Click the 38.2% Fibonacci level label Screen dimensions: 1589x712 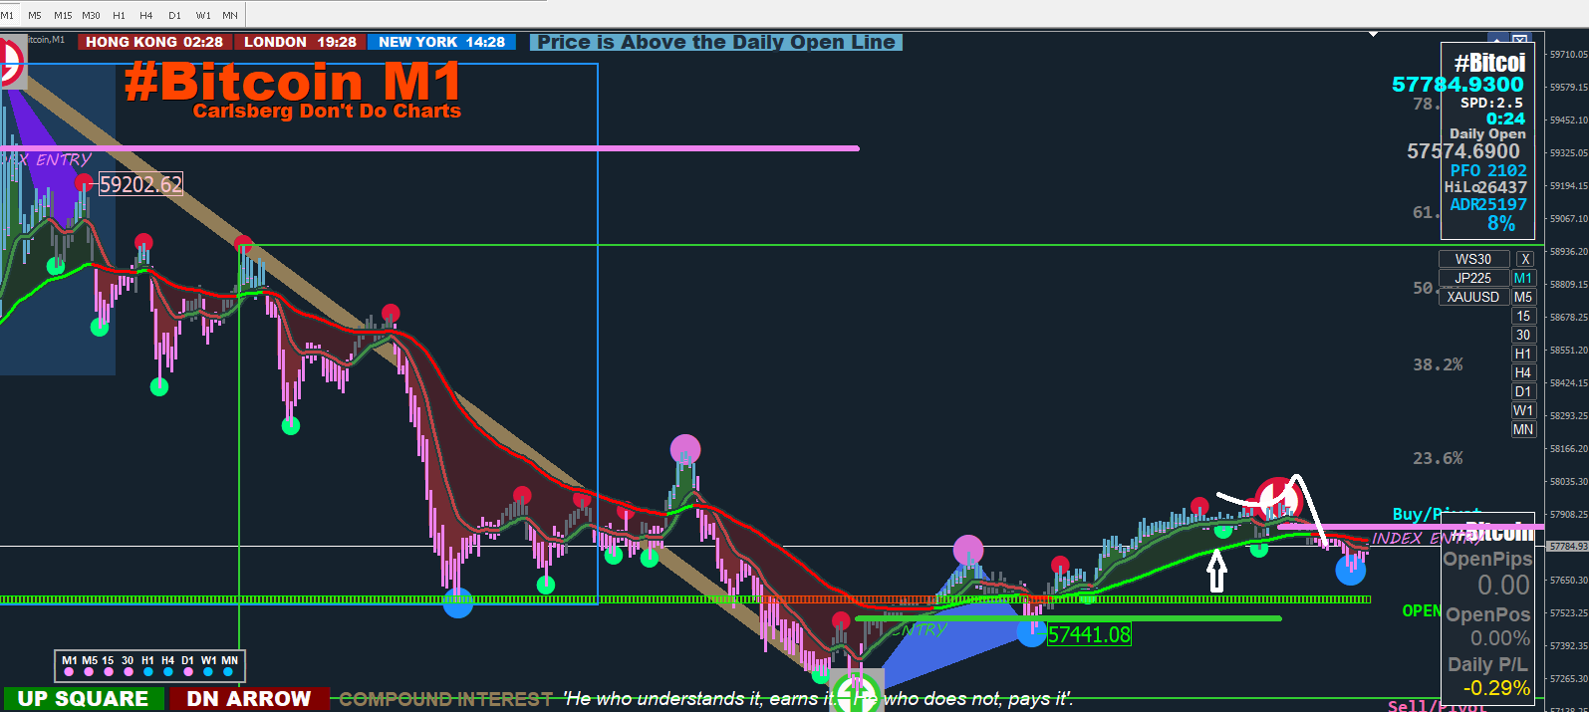(1438, 364)
